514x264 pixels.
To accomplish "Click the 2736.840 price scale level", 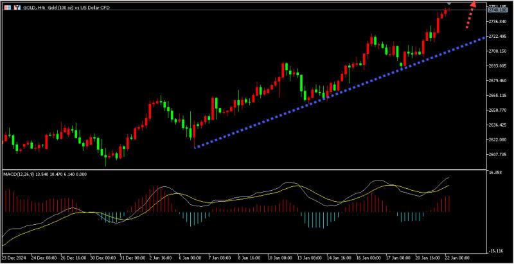I will point(498,21).
